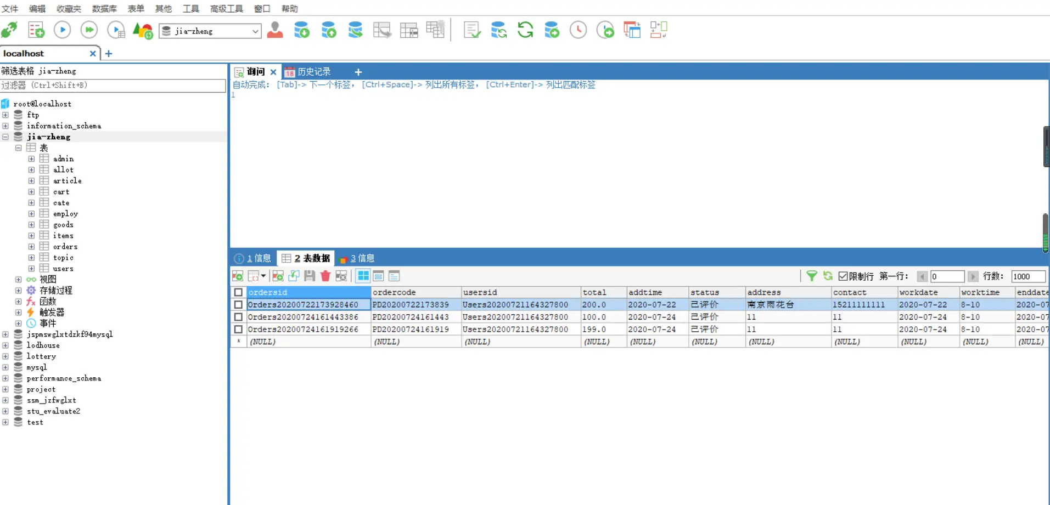
Task: Open the query builder grid icon
Action: tap(409, 30)
